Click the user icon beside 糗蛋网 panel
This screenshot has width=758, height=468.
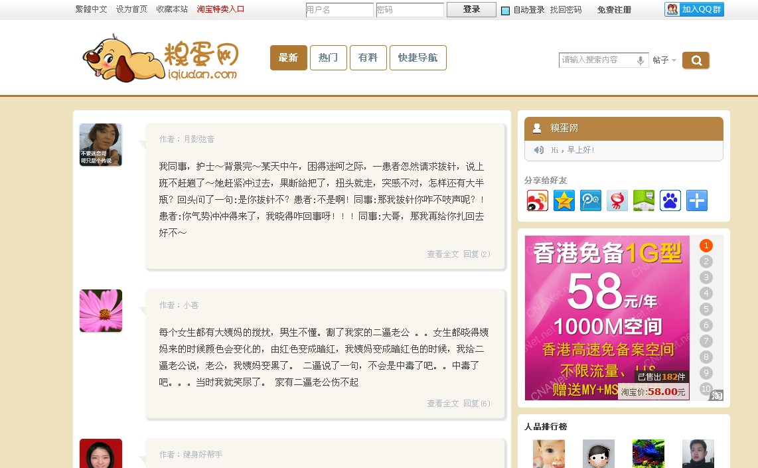pos(536,128)
